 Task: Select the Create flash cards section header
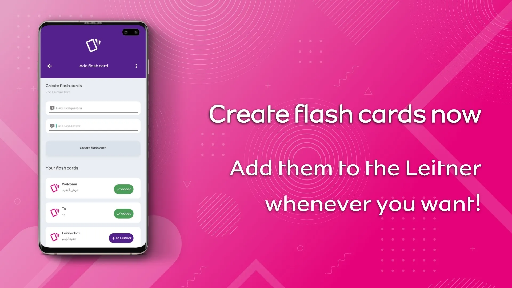click(64, 85)
